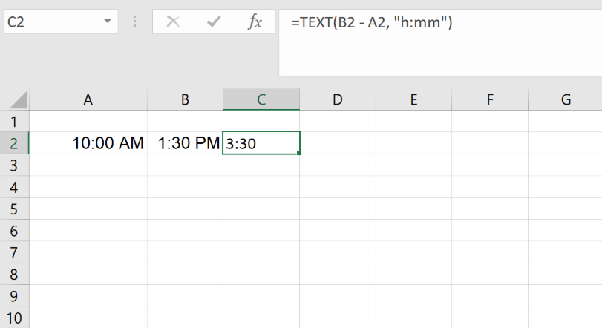This screenshot has width=602, height=328.
Task: Click the formula bar options dots
Action: pyautogui.click(x=134, y=22)
